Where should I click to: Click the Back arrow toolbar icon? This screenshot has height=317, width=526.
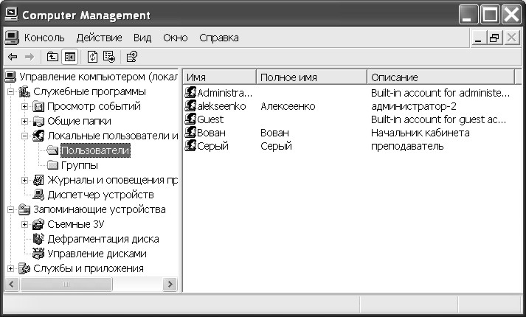13,57
